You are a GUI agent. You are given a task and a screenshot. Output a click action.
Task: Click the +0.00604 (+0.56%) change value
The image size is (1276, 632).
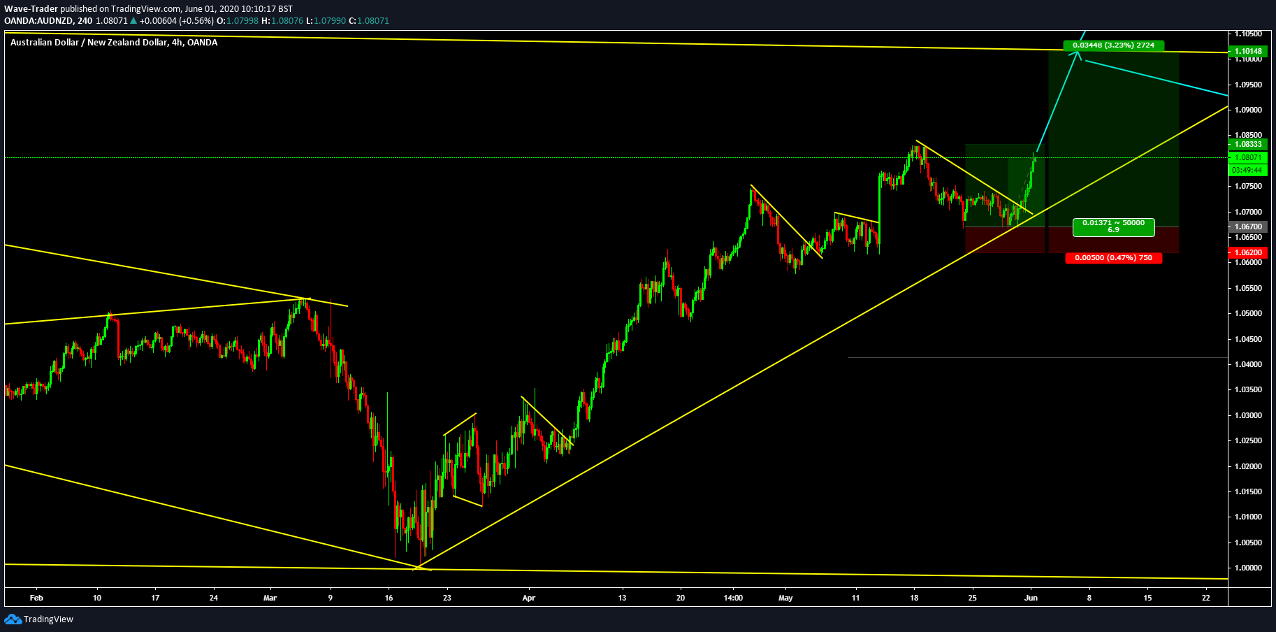[176, 21]
